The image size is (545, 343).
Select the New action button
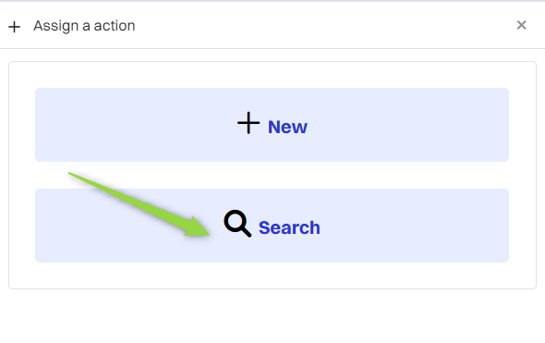tap(272, 125)
